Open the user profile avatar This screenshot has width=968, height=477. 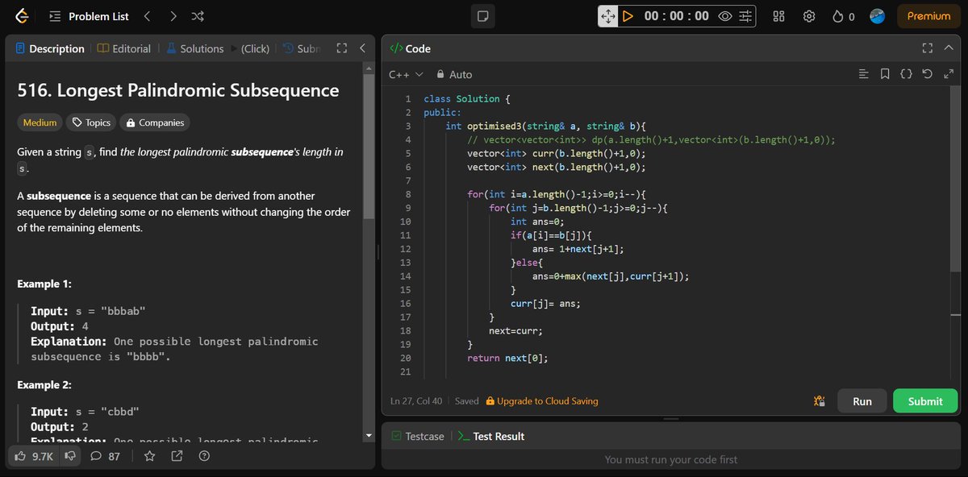878,16
